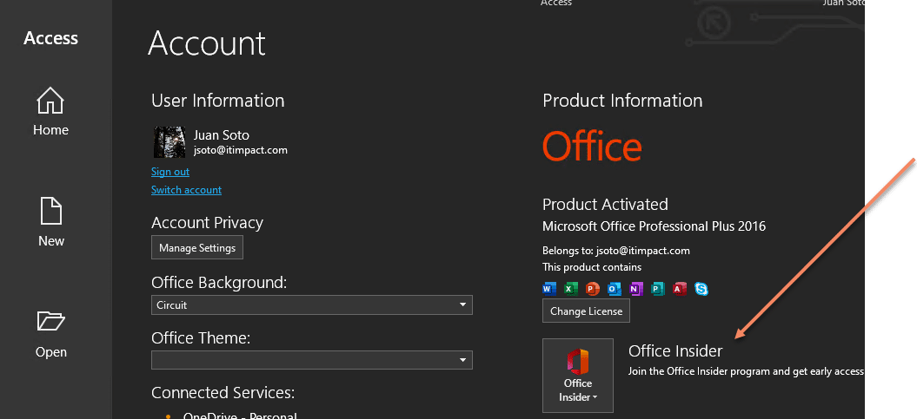Click the OneNote product icon
Image resolution: width=917 pixels, height=419 pixels.
click(x=635, y=288)
